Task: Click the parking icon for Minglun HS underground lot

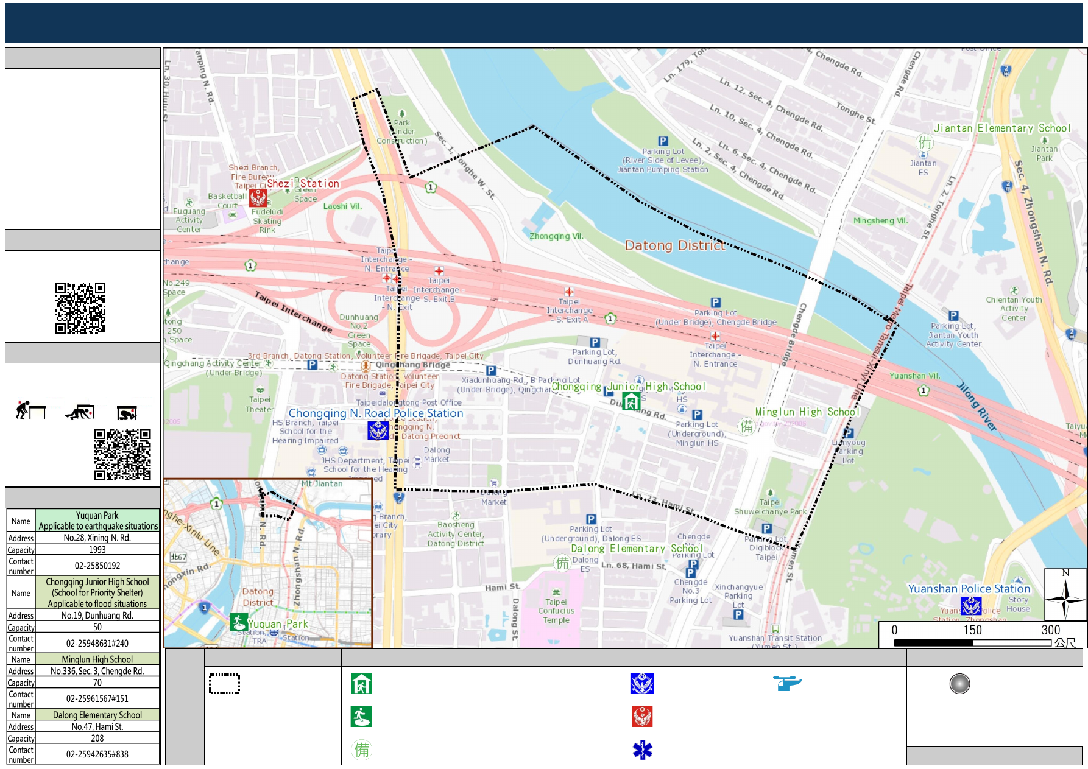Action: pos(698,415)
